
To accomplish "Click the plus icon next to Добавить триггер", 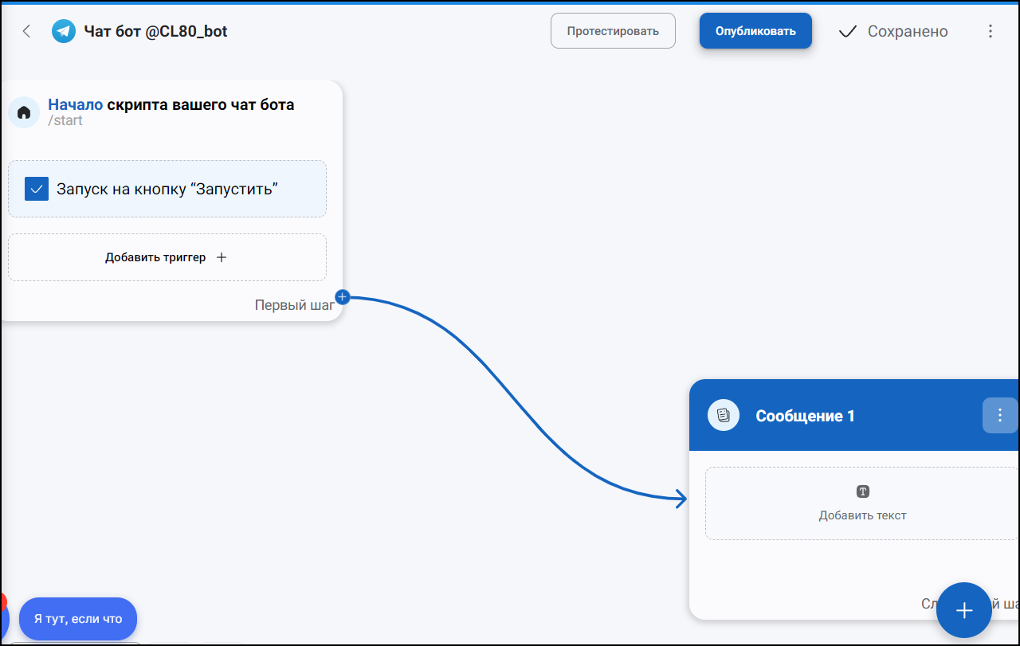I will (222, 257).
